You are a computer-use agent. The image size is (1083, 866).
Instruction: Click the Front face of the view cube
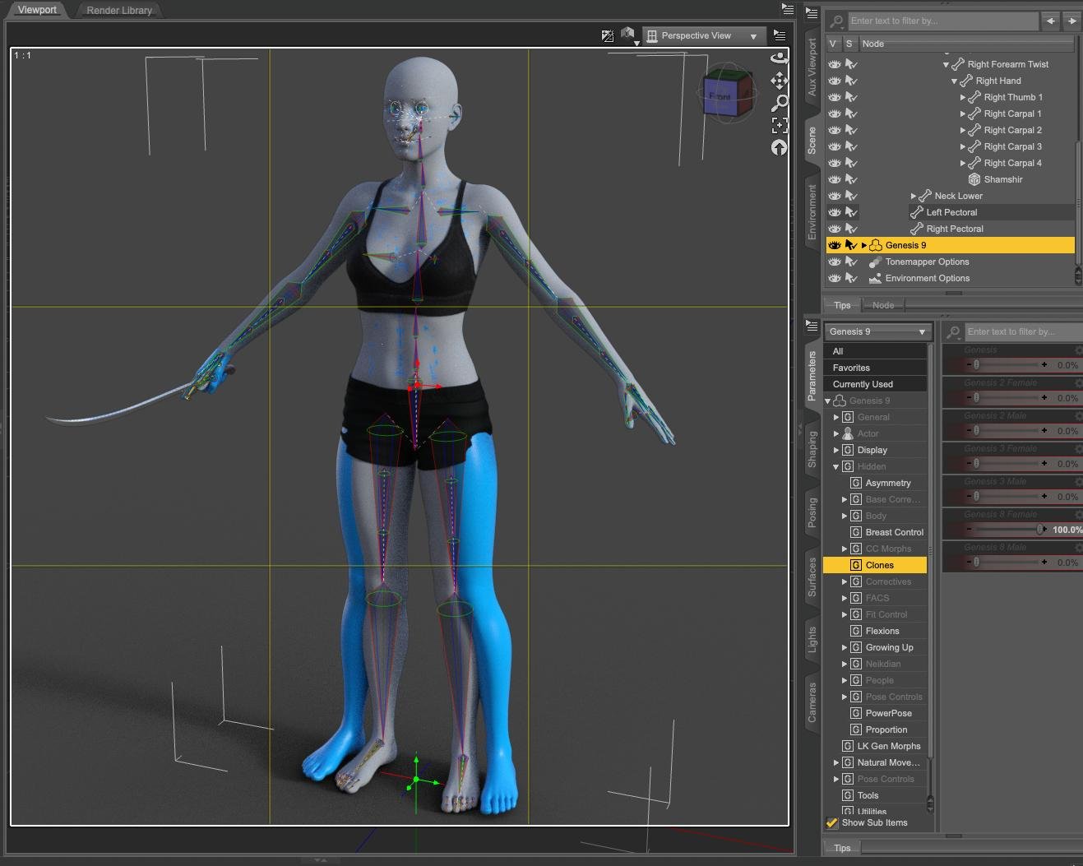[x=720, y=97]
